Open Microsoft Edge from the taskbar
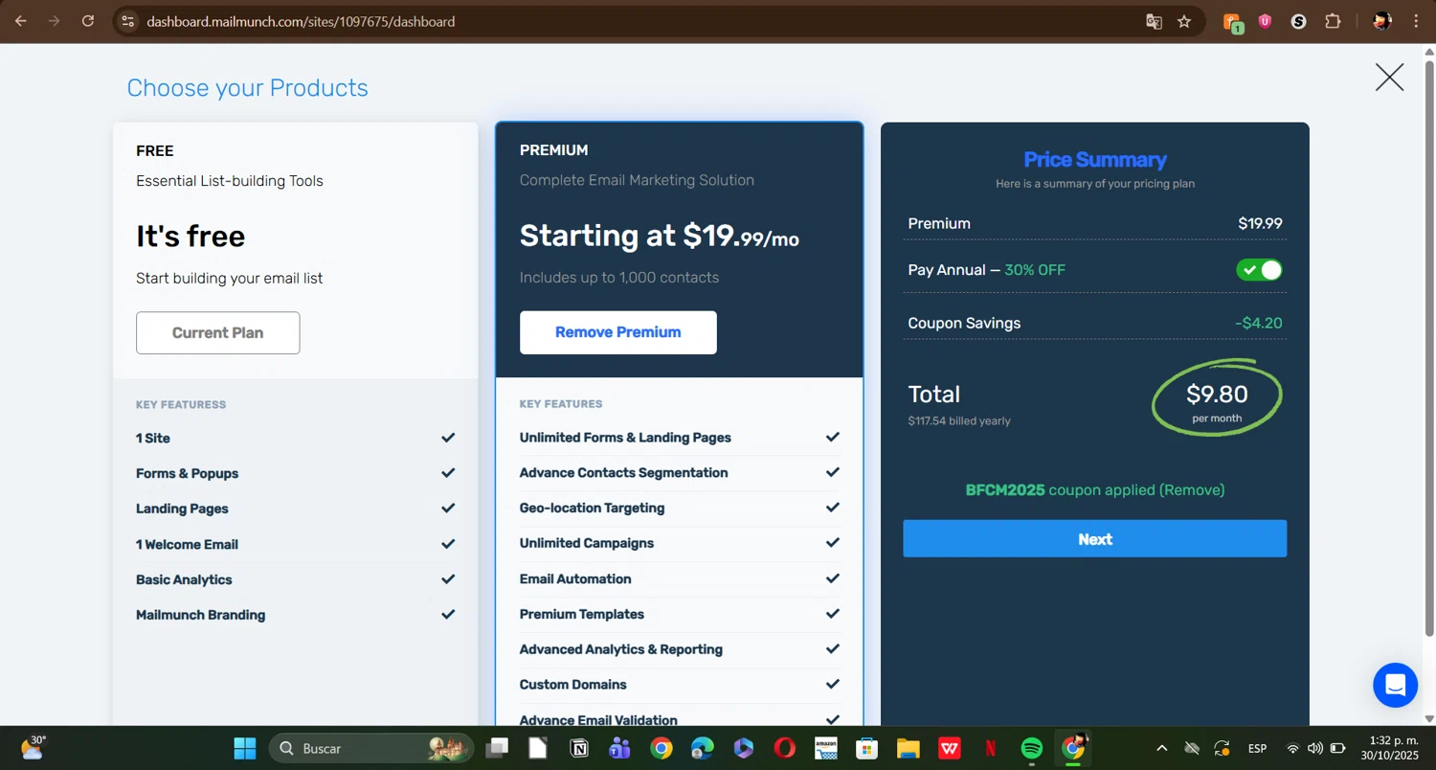Image resolution: width=1436 pixels, height=770 pixels. point(703,748)
